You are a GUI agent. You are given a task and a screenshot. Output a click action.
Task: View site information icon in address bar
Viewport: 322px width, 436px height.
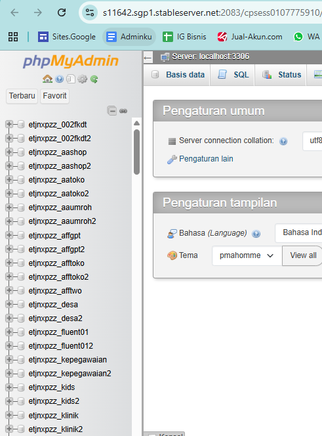pos(90,12)
